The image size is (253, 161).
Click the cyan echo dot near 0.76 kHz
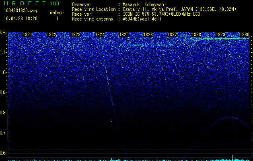(x=112, y=121)
